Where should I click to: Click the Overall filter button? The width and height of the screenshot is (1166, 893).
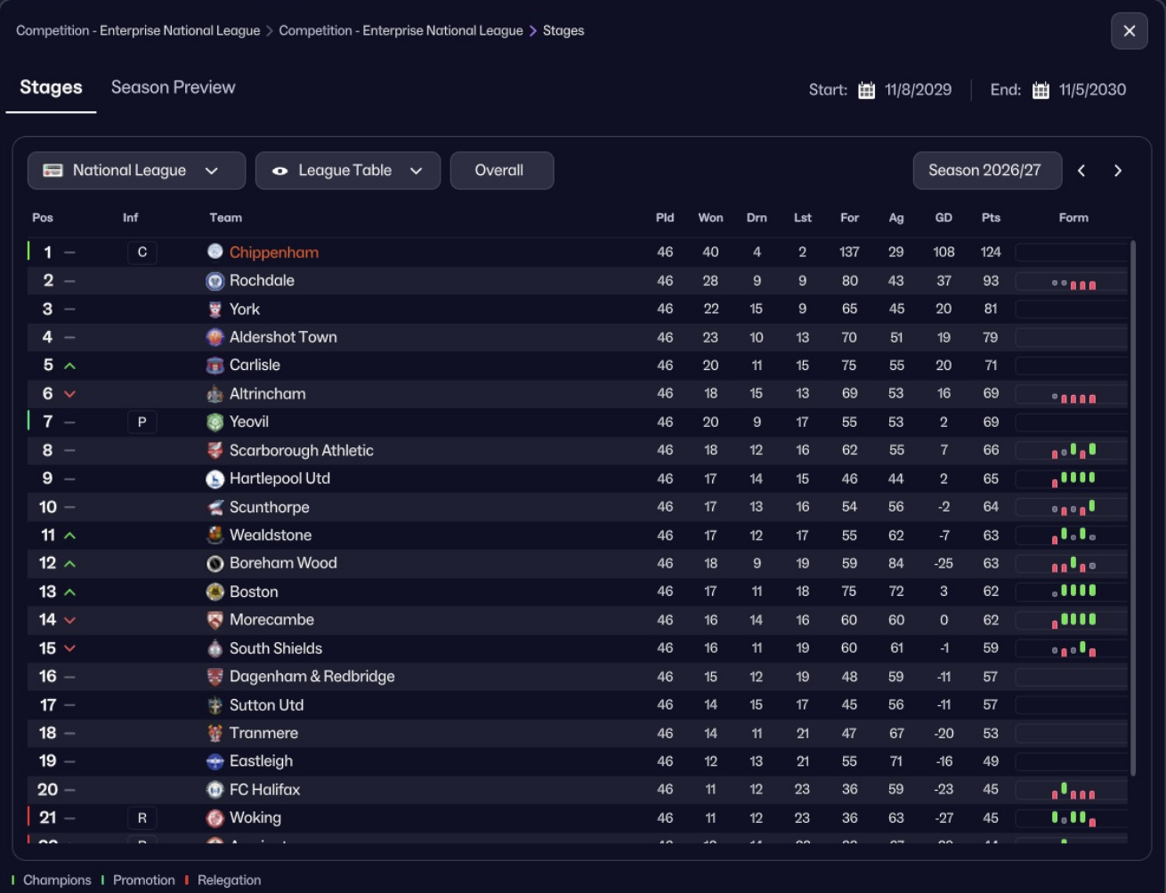click(x=501, y=171)
